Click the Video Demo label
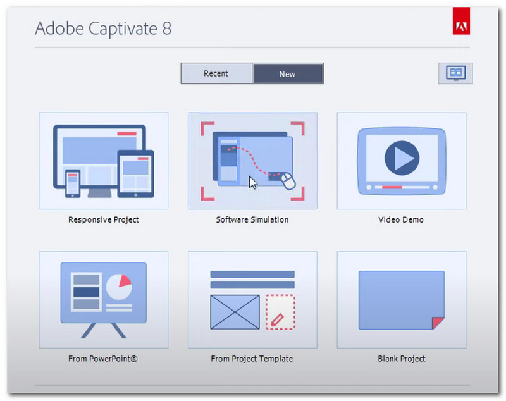The height and width of the screenshot is (401, 506). click(401, 219)
